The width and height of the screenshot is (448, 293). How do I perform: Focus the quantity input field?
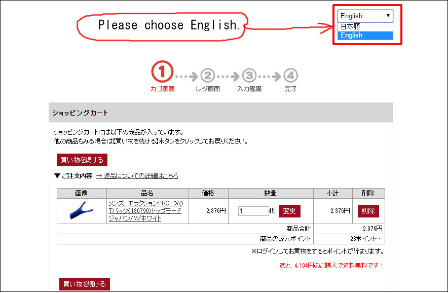pyautogui.click(x=253, y=211)
